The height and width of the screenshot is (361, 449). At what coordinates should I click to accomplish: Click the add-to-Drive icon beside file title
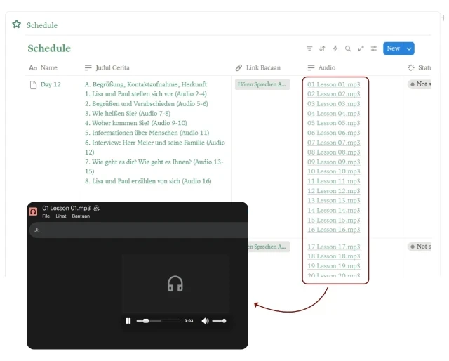tap(97, 209)
